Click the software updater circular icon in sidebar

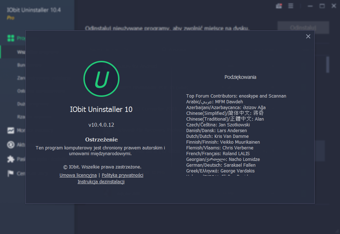tap(10, 145)
